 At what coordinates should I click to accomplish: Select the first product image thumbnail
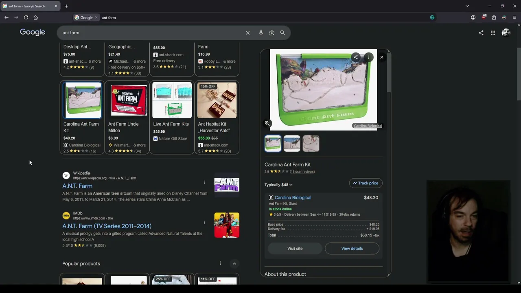tap(273, 143)
